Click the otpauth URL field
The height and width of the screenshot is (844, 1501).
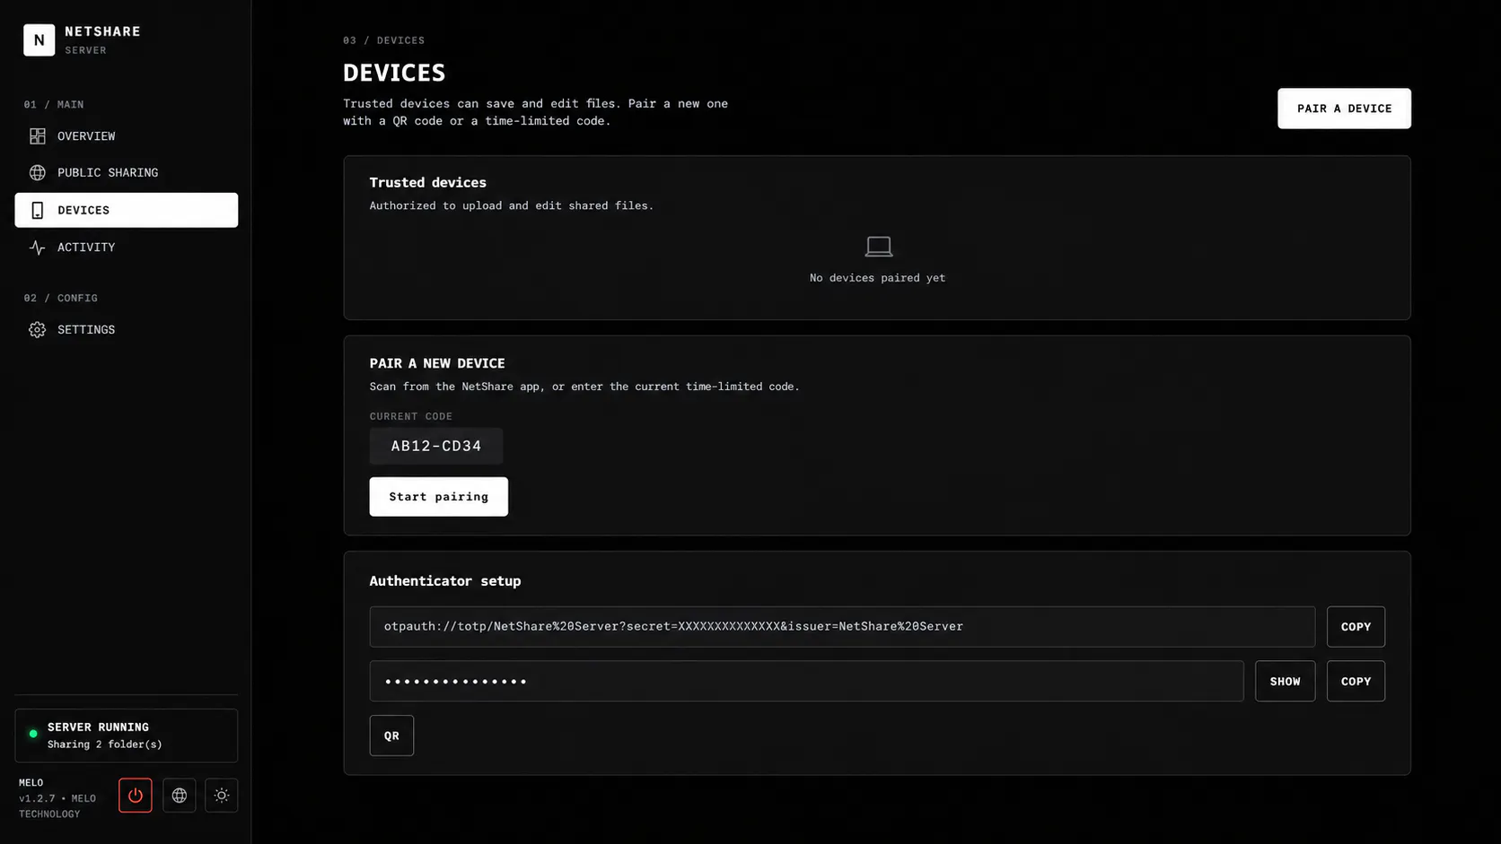point(842,627)
